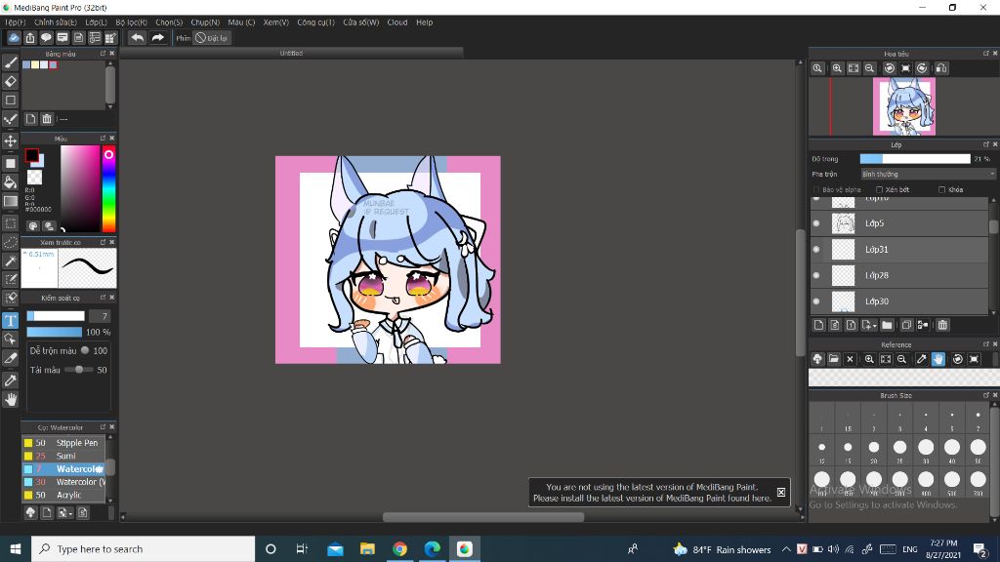Click the cloud save icon
The image size is (1000, 562).
[x=14, y=38]
